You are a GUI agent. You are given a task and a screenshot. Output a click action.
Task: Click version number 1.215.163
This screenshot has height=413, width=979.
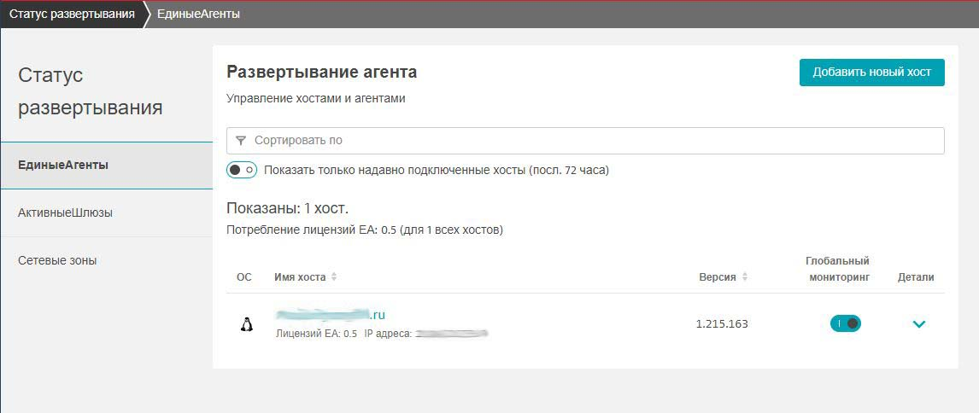(722, 324)
